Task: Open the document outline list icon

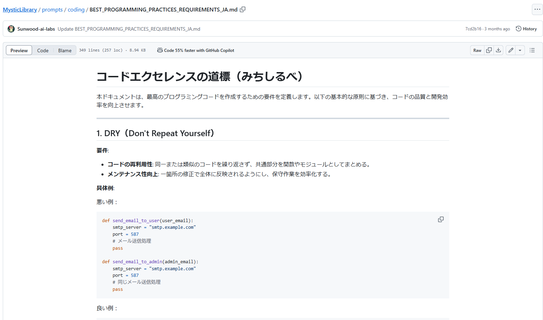Action: [x=532, y=50]
